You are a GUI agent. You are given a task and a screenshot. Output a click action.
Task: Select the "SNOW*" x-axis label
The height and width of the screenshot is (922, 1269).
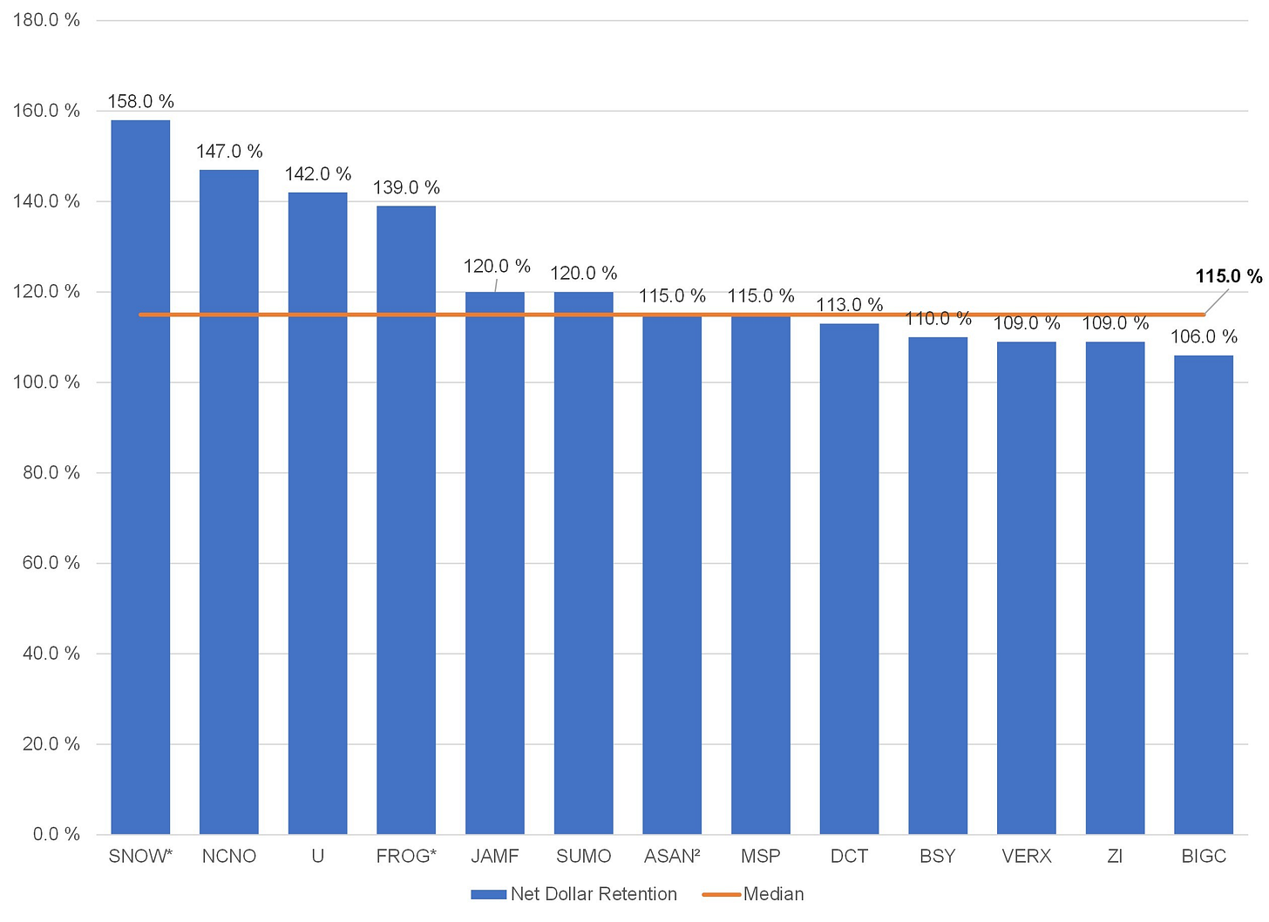(140, 857)
